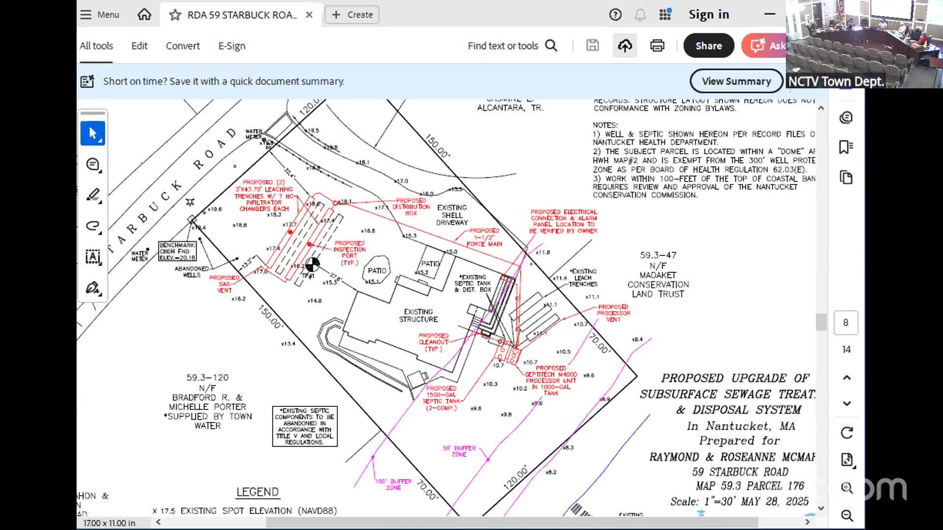Zoom out using magnifier minus icon
Image resolution: width=943 pixels, height=530 pixels.
click(846, 515)
